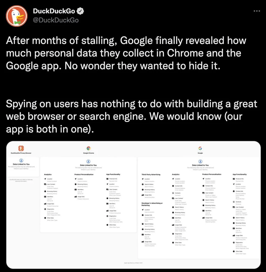
Task: Click the DuckDuckGo profile avatar
Action: pyautogui.click(x=16, y=16)
